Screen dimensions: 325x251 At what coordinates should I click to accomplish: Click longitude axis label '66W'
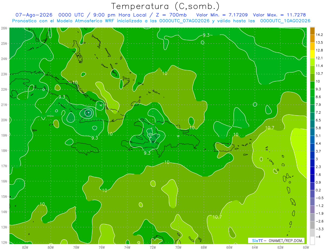(229, 247)
